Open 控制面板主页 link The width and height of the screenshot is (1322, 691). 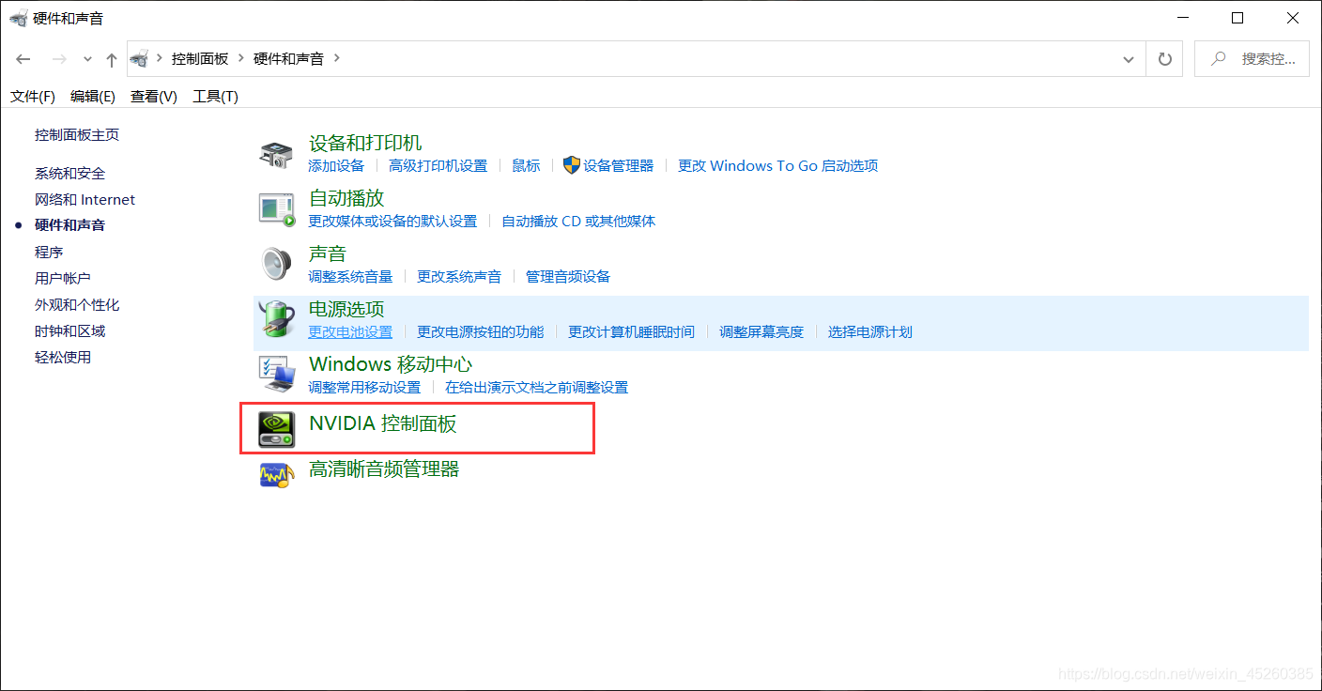(77, 135)
